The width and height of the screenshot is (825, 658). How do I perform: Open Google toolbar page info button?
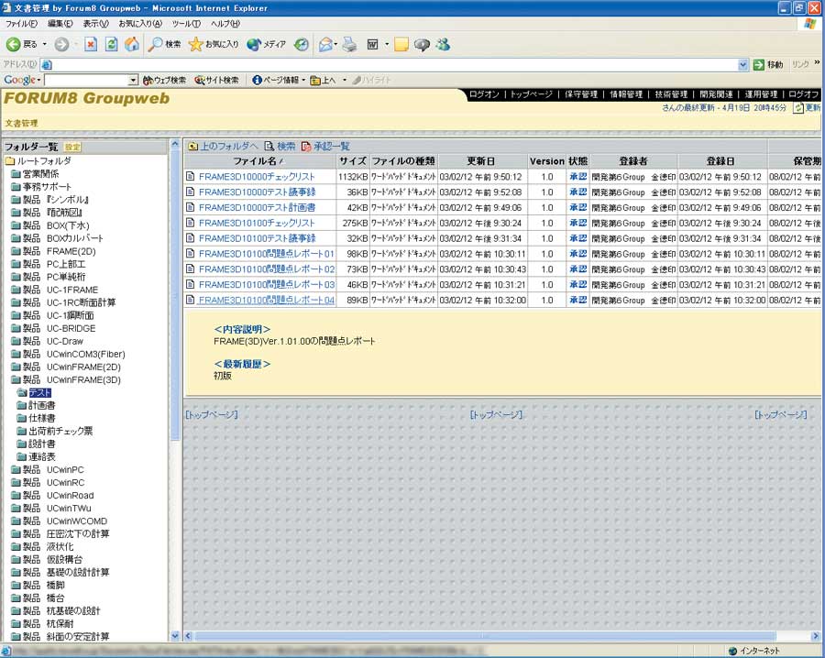[x=275, y=80]
